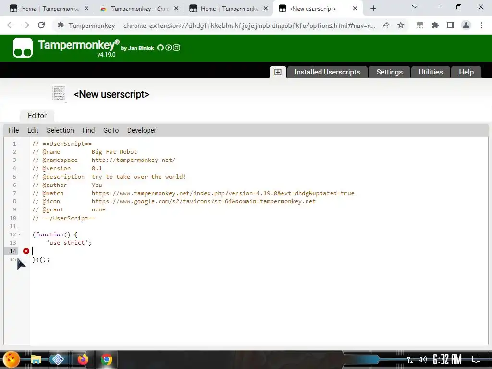
Task: Click the network icon in system tray
Action: (x=411, y=359)
